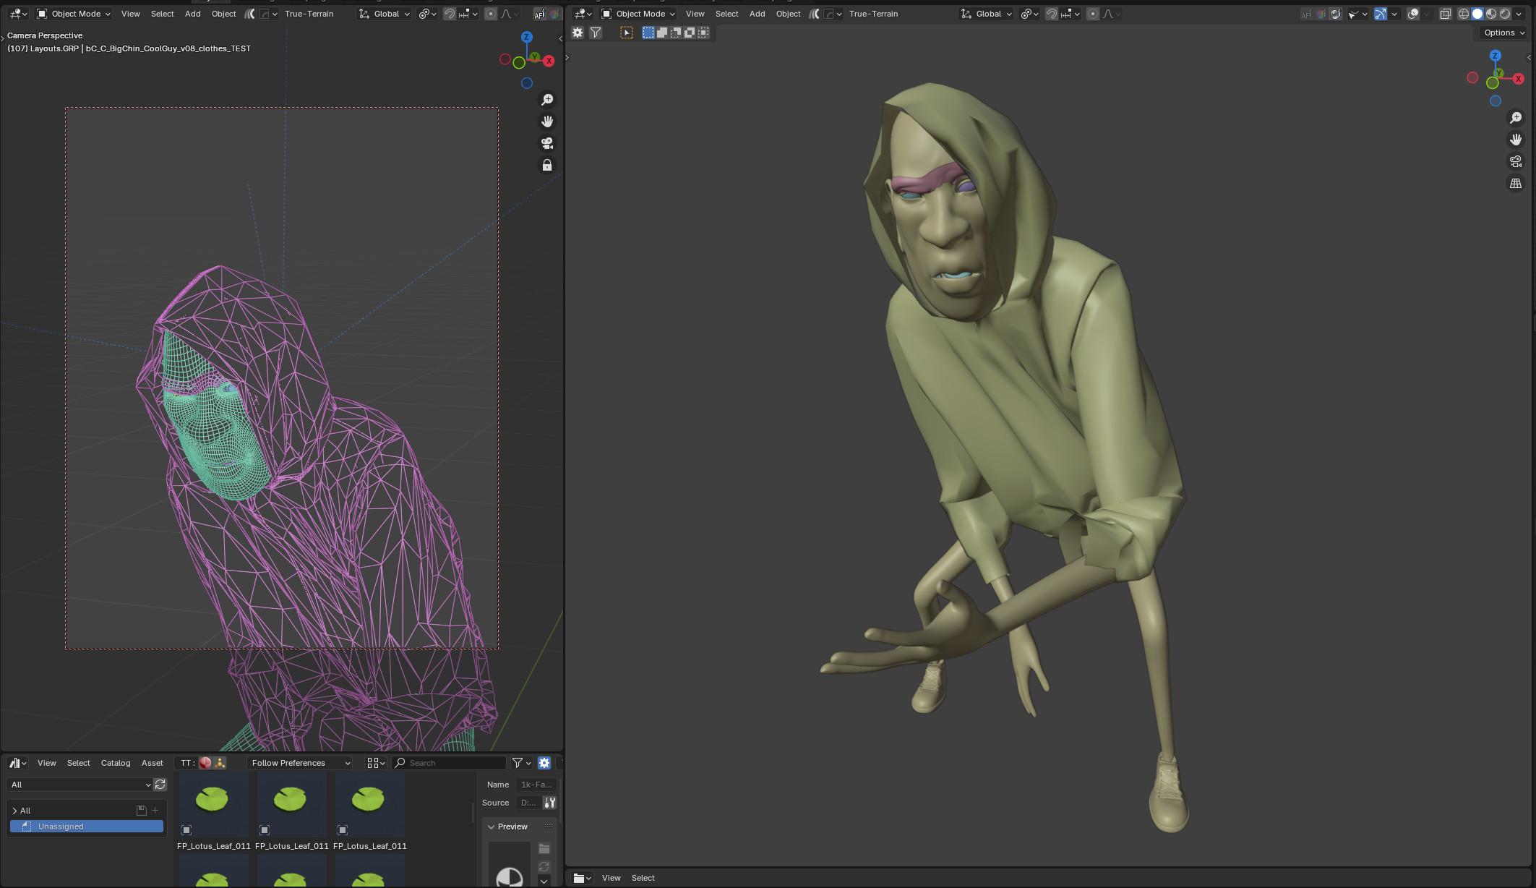Toggle camera view icon in left viewport
1536x888 pixels.
click(547, 143)
